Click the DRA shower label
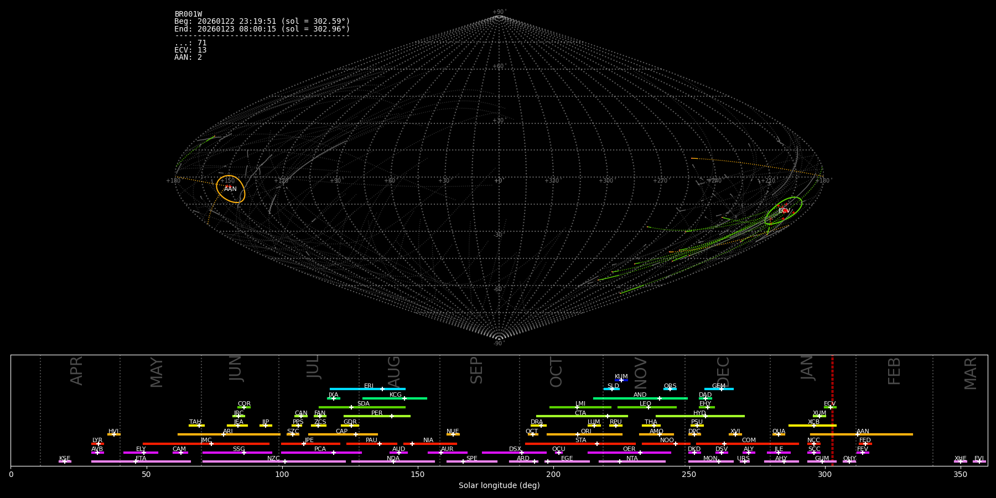 537,422
